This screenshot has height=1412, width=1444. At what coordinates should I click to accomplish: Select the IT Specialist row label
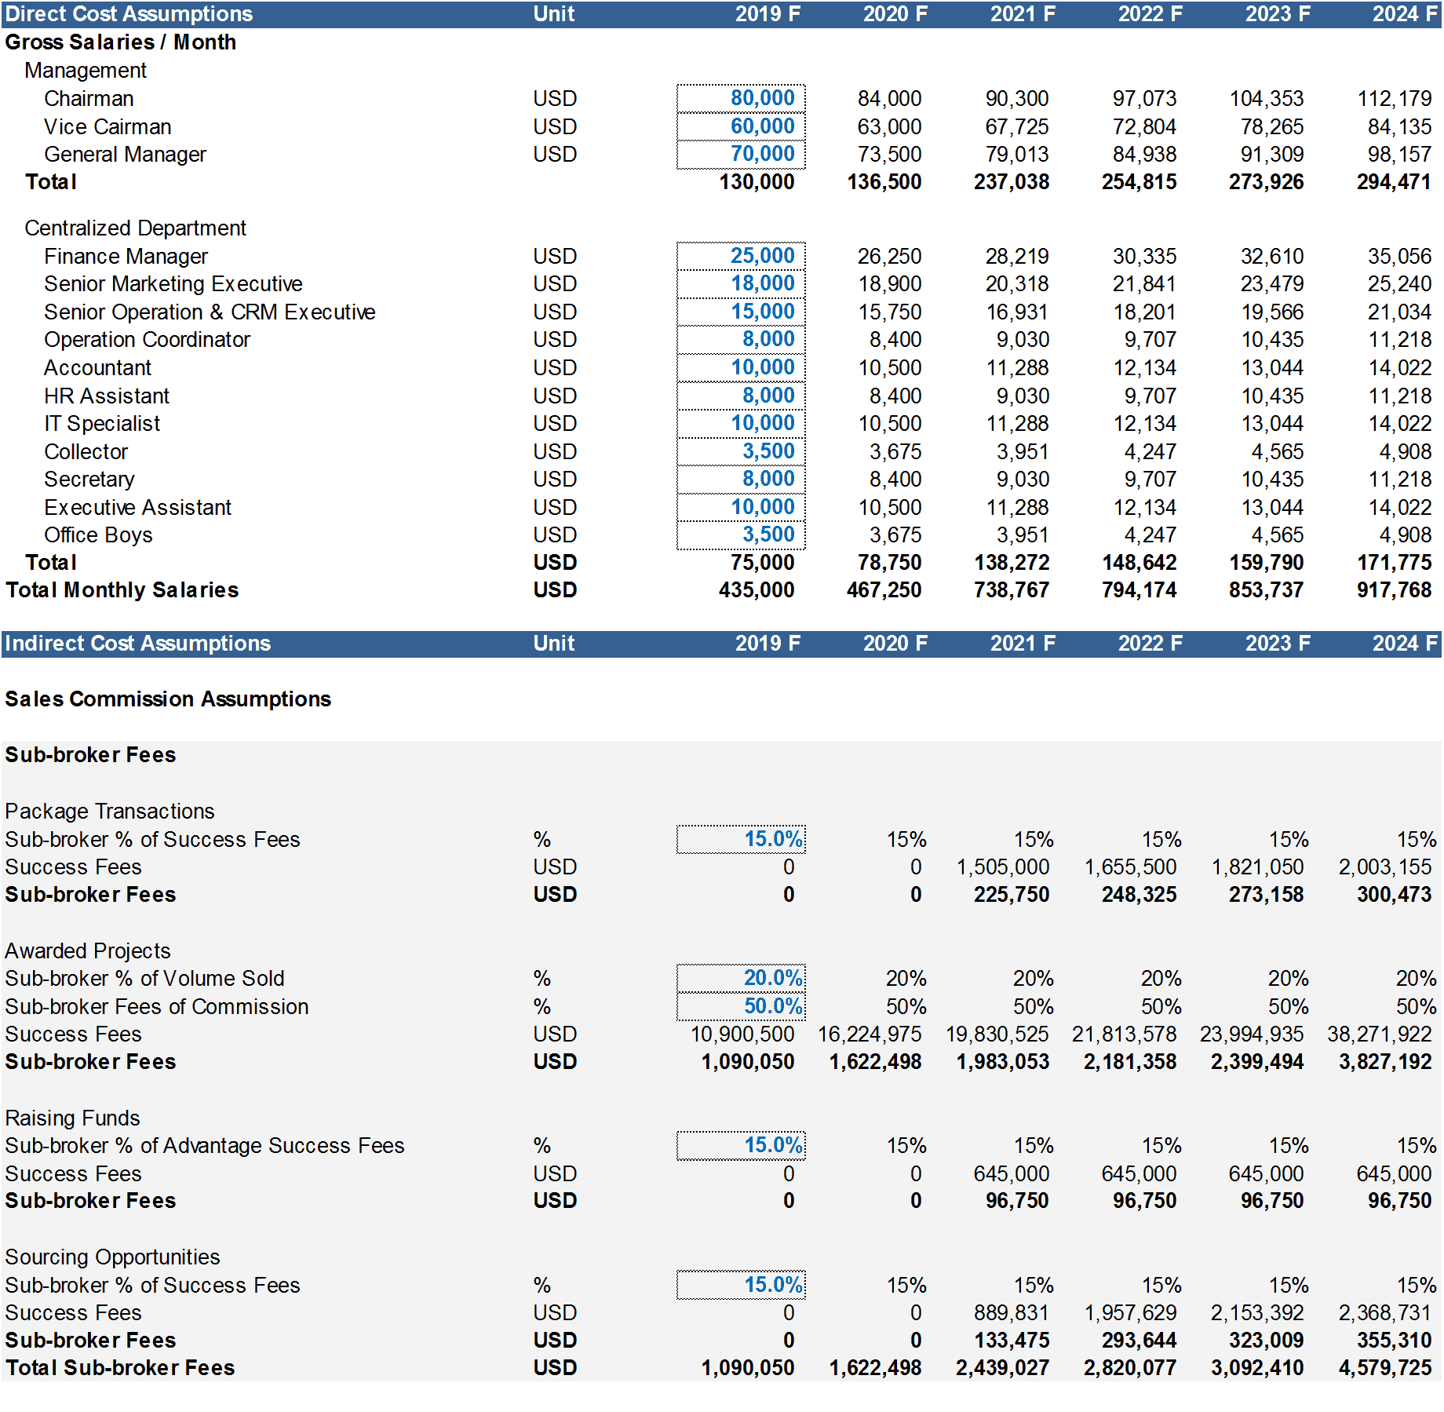[102, 424]
